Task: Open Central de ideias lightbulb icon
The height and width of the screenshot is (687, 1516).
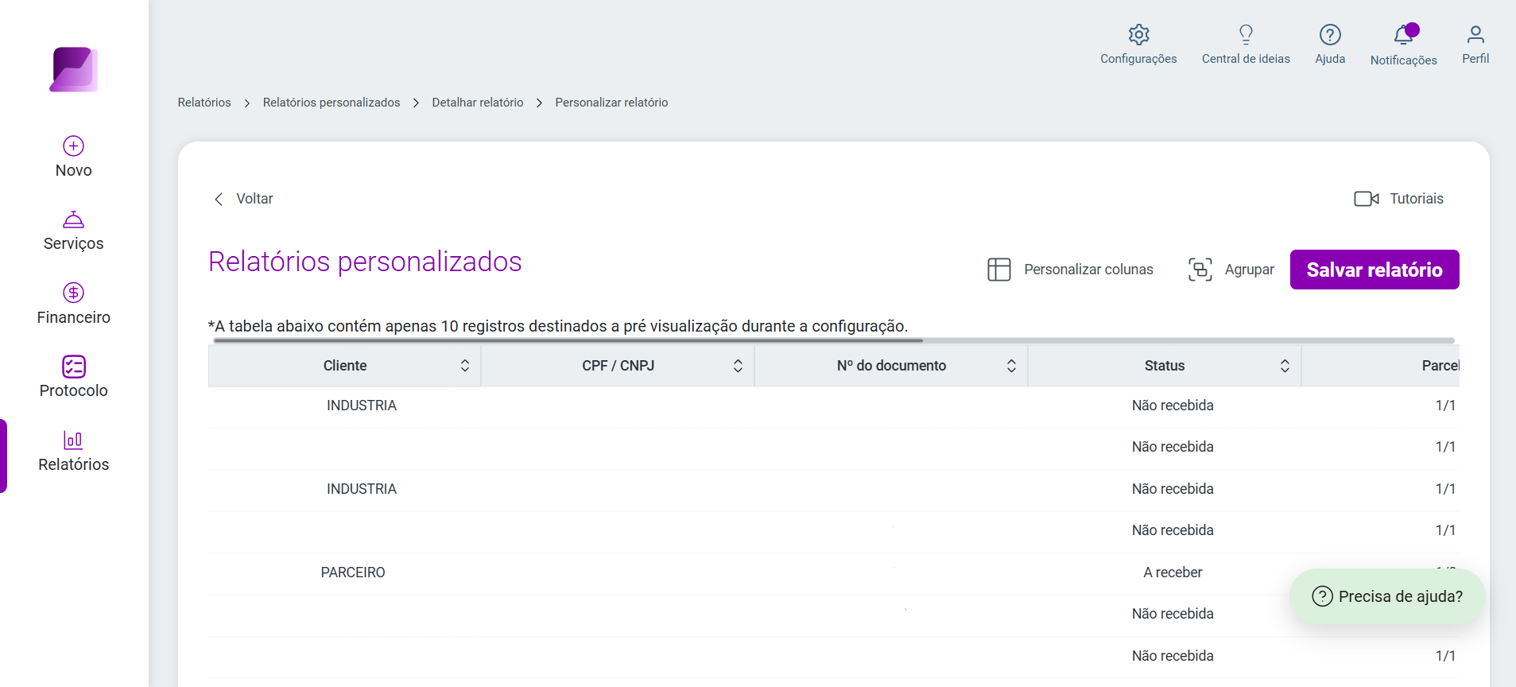Action: pos(1246,34)
